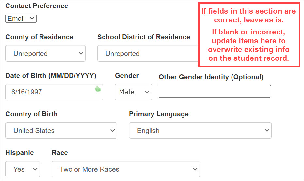Expand the Primary Language dropdown
Image resolution: width=304 pixels, height=181 pixels.
(200, 131)
